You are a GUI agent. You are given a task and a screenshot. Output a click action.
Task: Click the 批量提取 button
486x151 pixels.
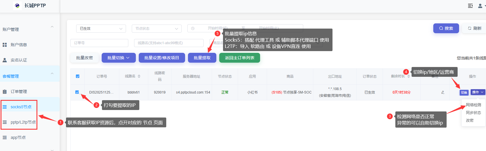(x=202, y=58)
